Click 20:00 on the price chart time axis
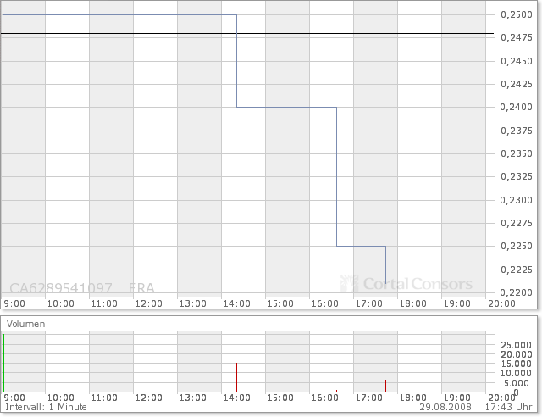Screen dimensions: 542x417 pyautogui.click(x=502, y=303)
